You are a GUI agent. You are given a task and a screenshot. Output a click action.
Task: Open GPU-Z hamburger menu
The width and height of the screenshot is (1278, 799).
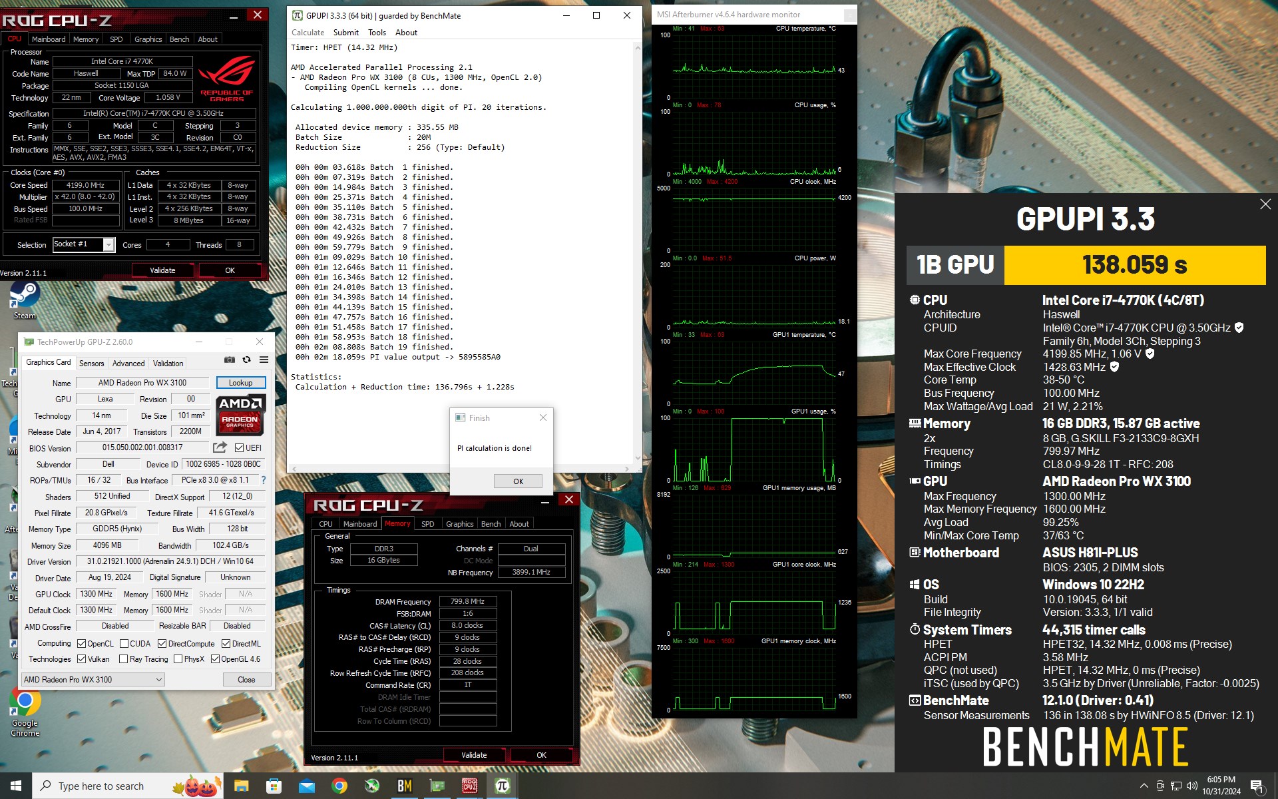pos(264,360)
